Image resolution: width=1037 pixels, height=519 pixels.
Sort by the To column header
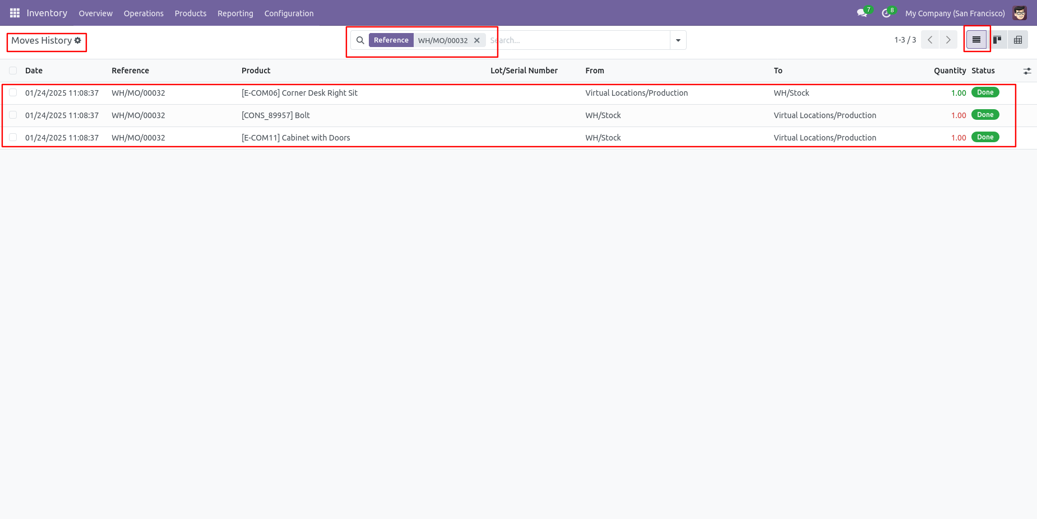pos(778,71)
